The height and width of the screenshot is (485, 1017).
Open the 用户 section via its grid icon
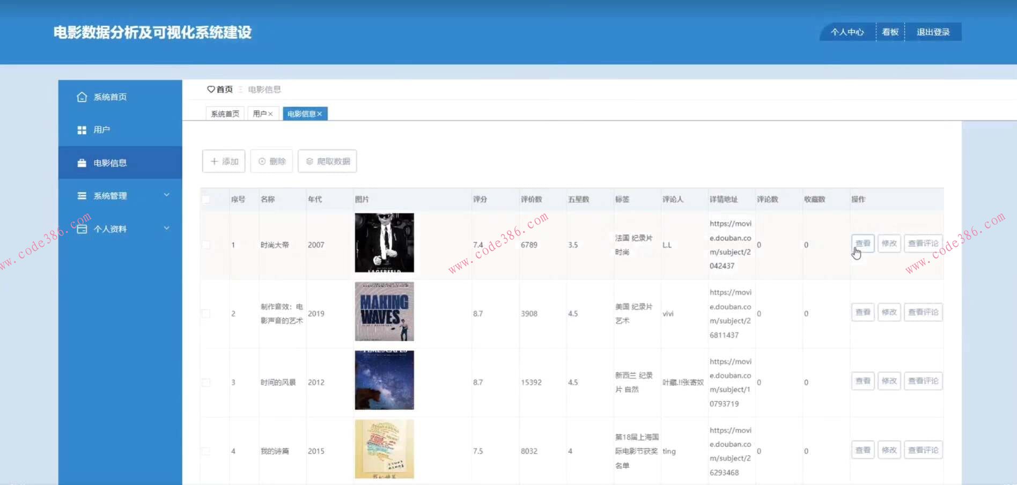tap(82, 129)
